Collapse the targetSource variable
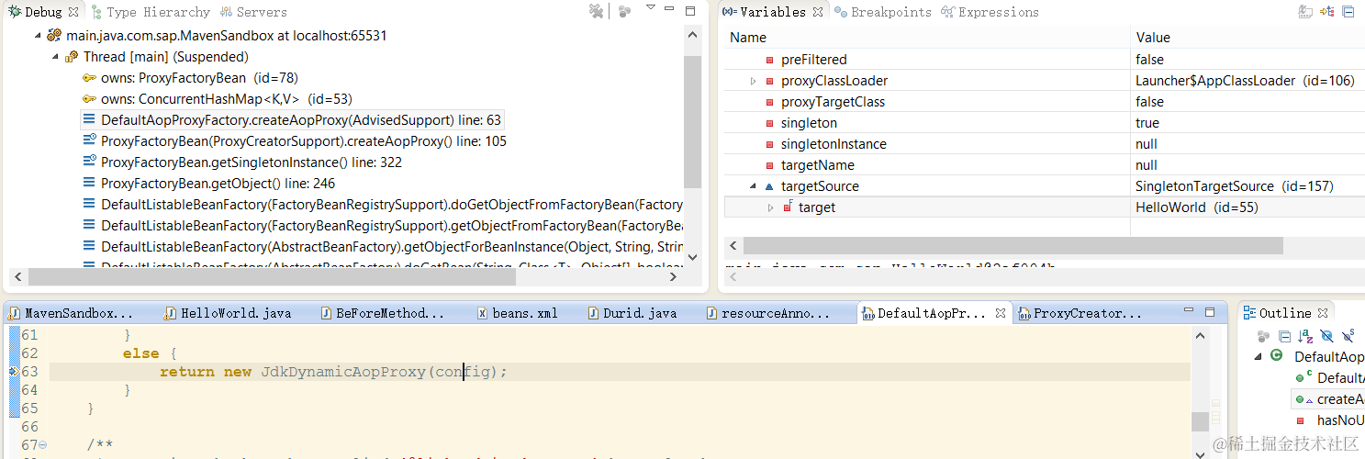The width and height of the screenshot is (1365, 459). click(753, 186)
